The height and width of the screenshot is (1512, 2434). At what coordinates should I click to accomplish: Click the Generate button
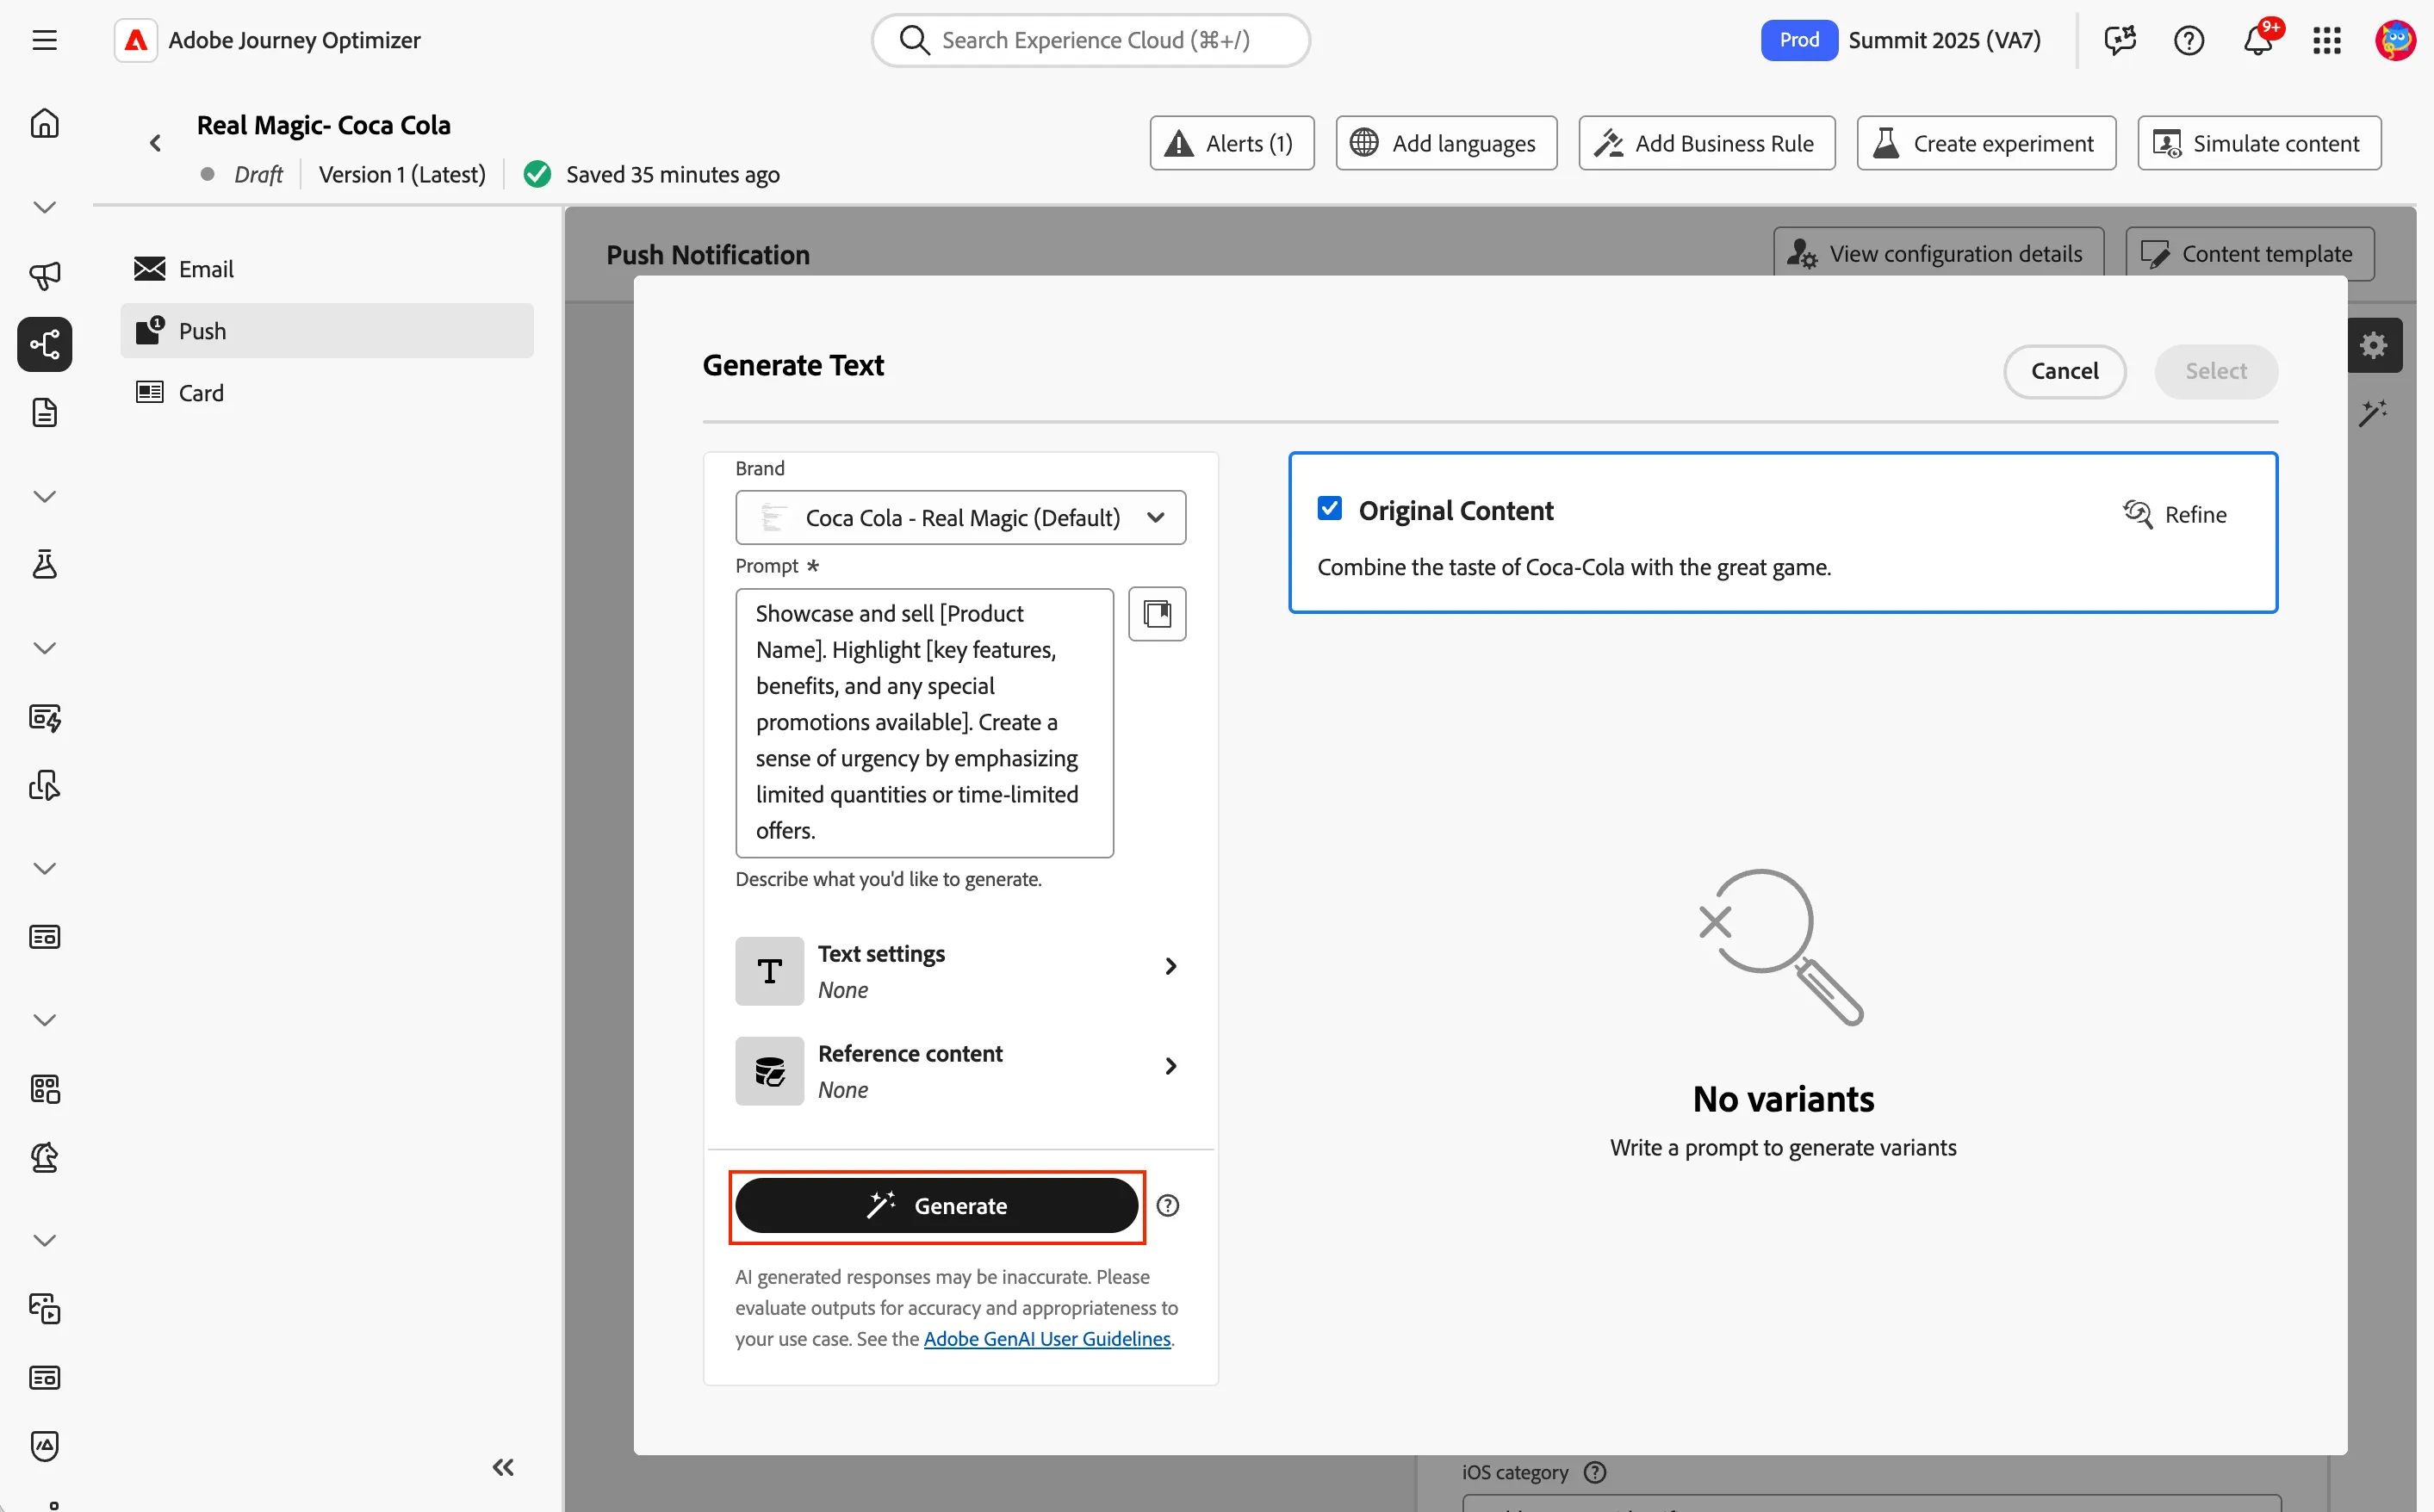pyautogui.click(x=937, y=1206)
